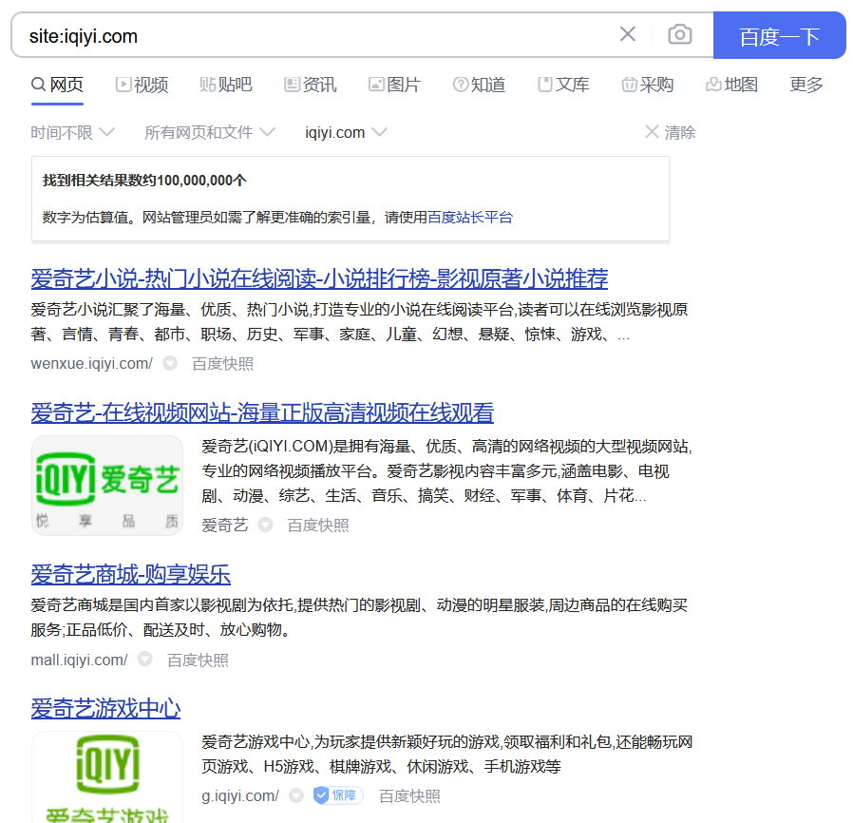
Task: Click the 爱奇艺 source name under the video site result
Action: (225, 525)
